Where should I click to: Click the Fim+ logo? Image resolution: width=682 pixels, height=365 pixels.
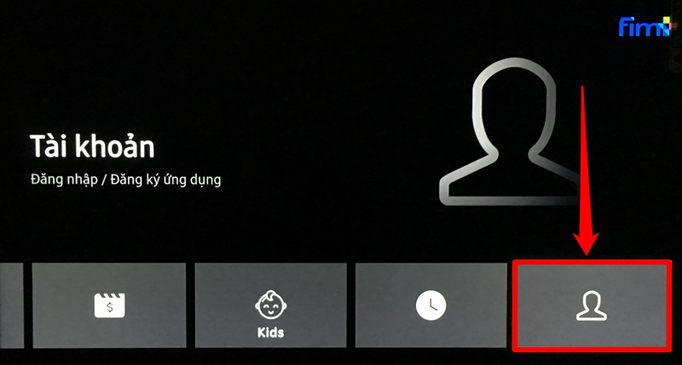(645, 27)
